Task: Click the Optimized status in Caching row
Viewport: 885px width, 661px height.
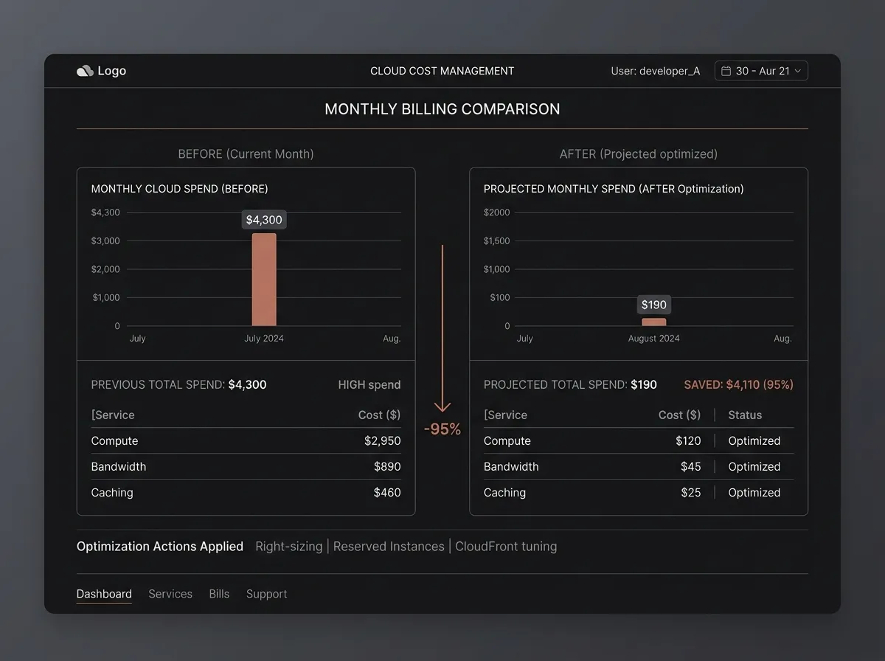Action: click(x=754, y=493)
